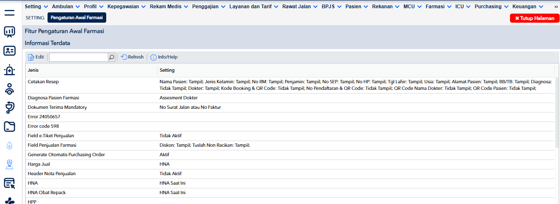Open the ID card sidebar icon
Screen dimensions: 560x204
[9, 51]
